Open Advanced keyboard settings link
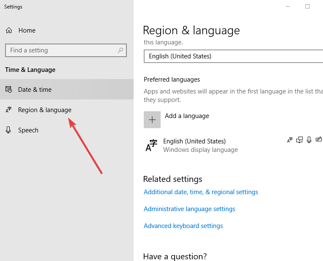The image size is (323, 261). coord(183,226)
